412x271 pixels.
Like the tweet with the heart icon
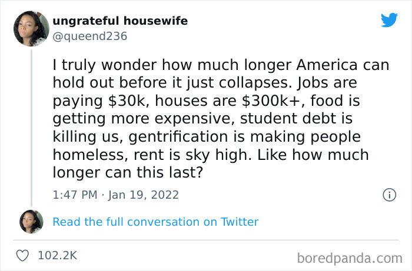pyautogui.click(x=23, y=255)
